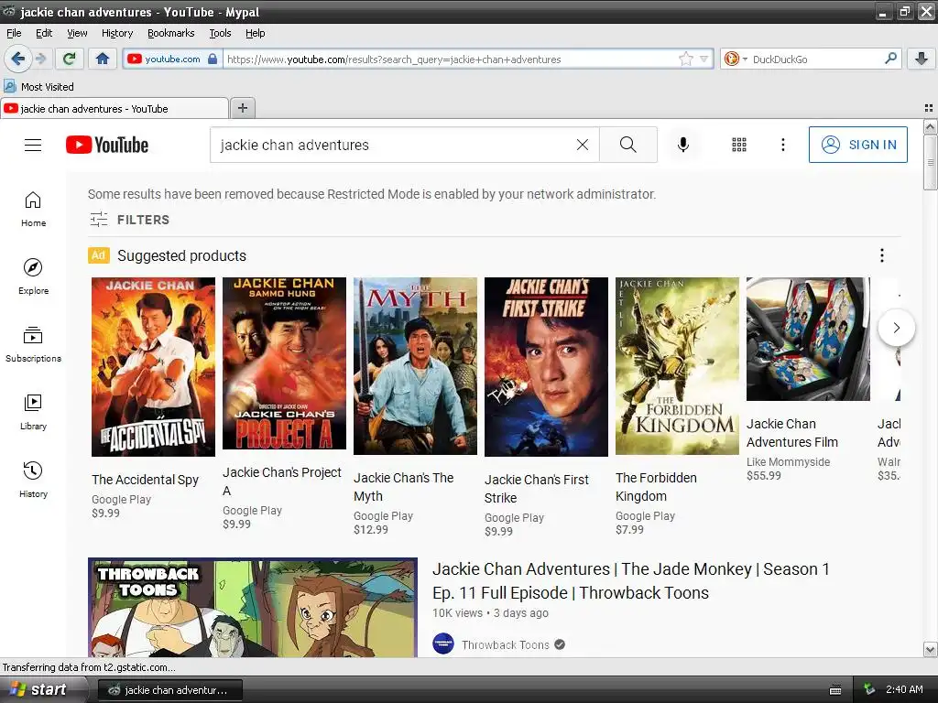Viewport: 938px width, 703px height.
Task: Open YouTube apps grid icon
Action: pos(739,145)
